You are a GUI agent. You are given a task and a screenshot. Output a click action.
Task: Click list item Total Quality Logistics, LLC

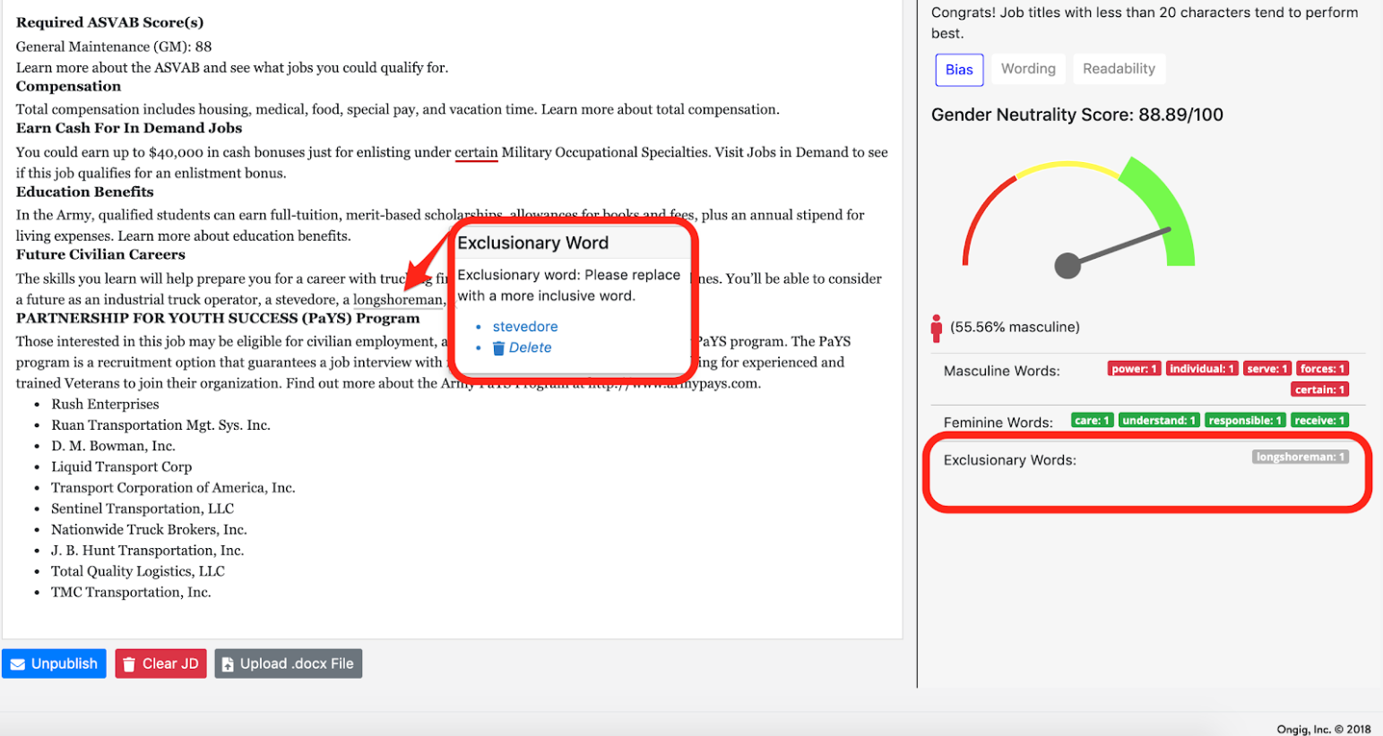[x=138, y=571]
